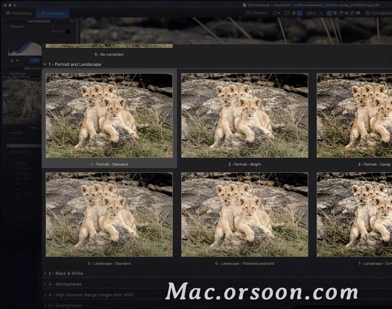Open the Local adjustments tool
The width and height of the screenshot is (392, 309).
pyautogui.click(x=379, y=13)
